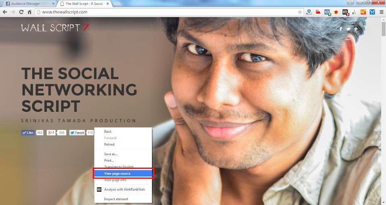Choose Reload from the context menu
The height and width of the screenshot is (205, 386).
coord(123,144)
